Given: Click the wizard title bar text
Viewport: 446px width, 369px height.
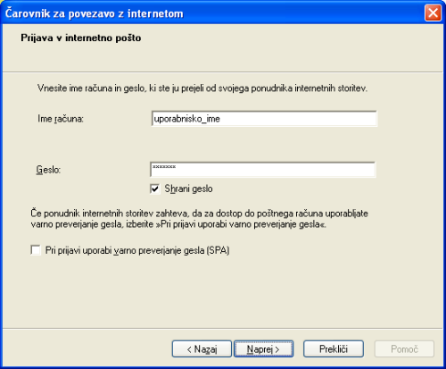Looking at the screenshot, I should (x=95, y=13).
